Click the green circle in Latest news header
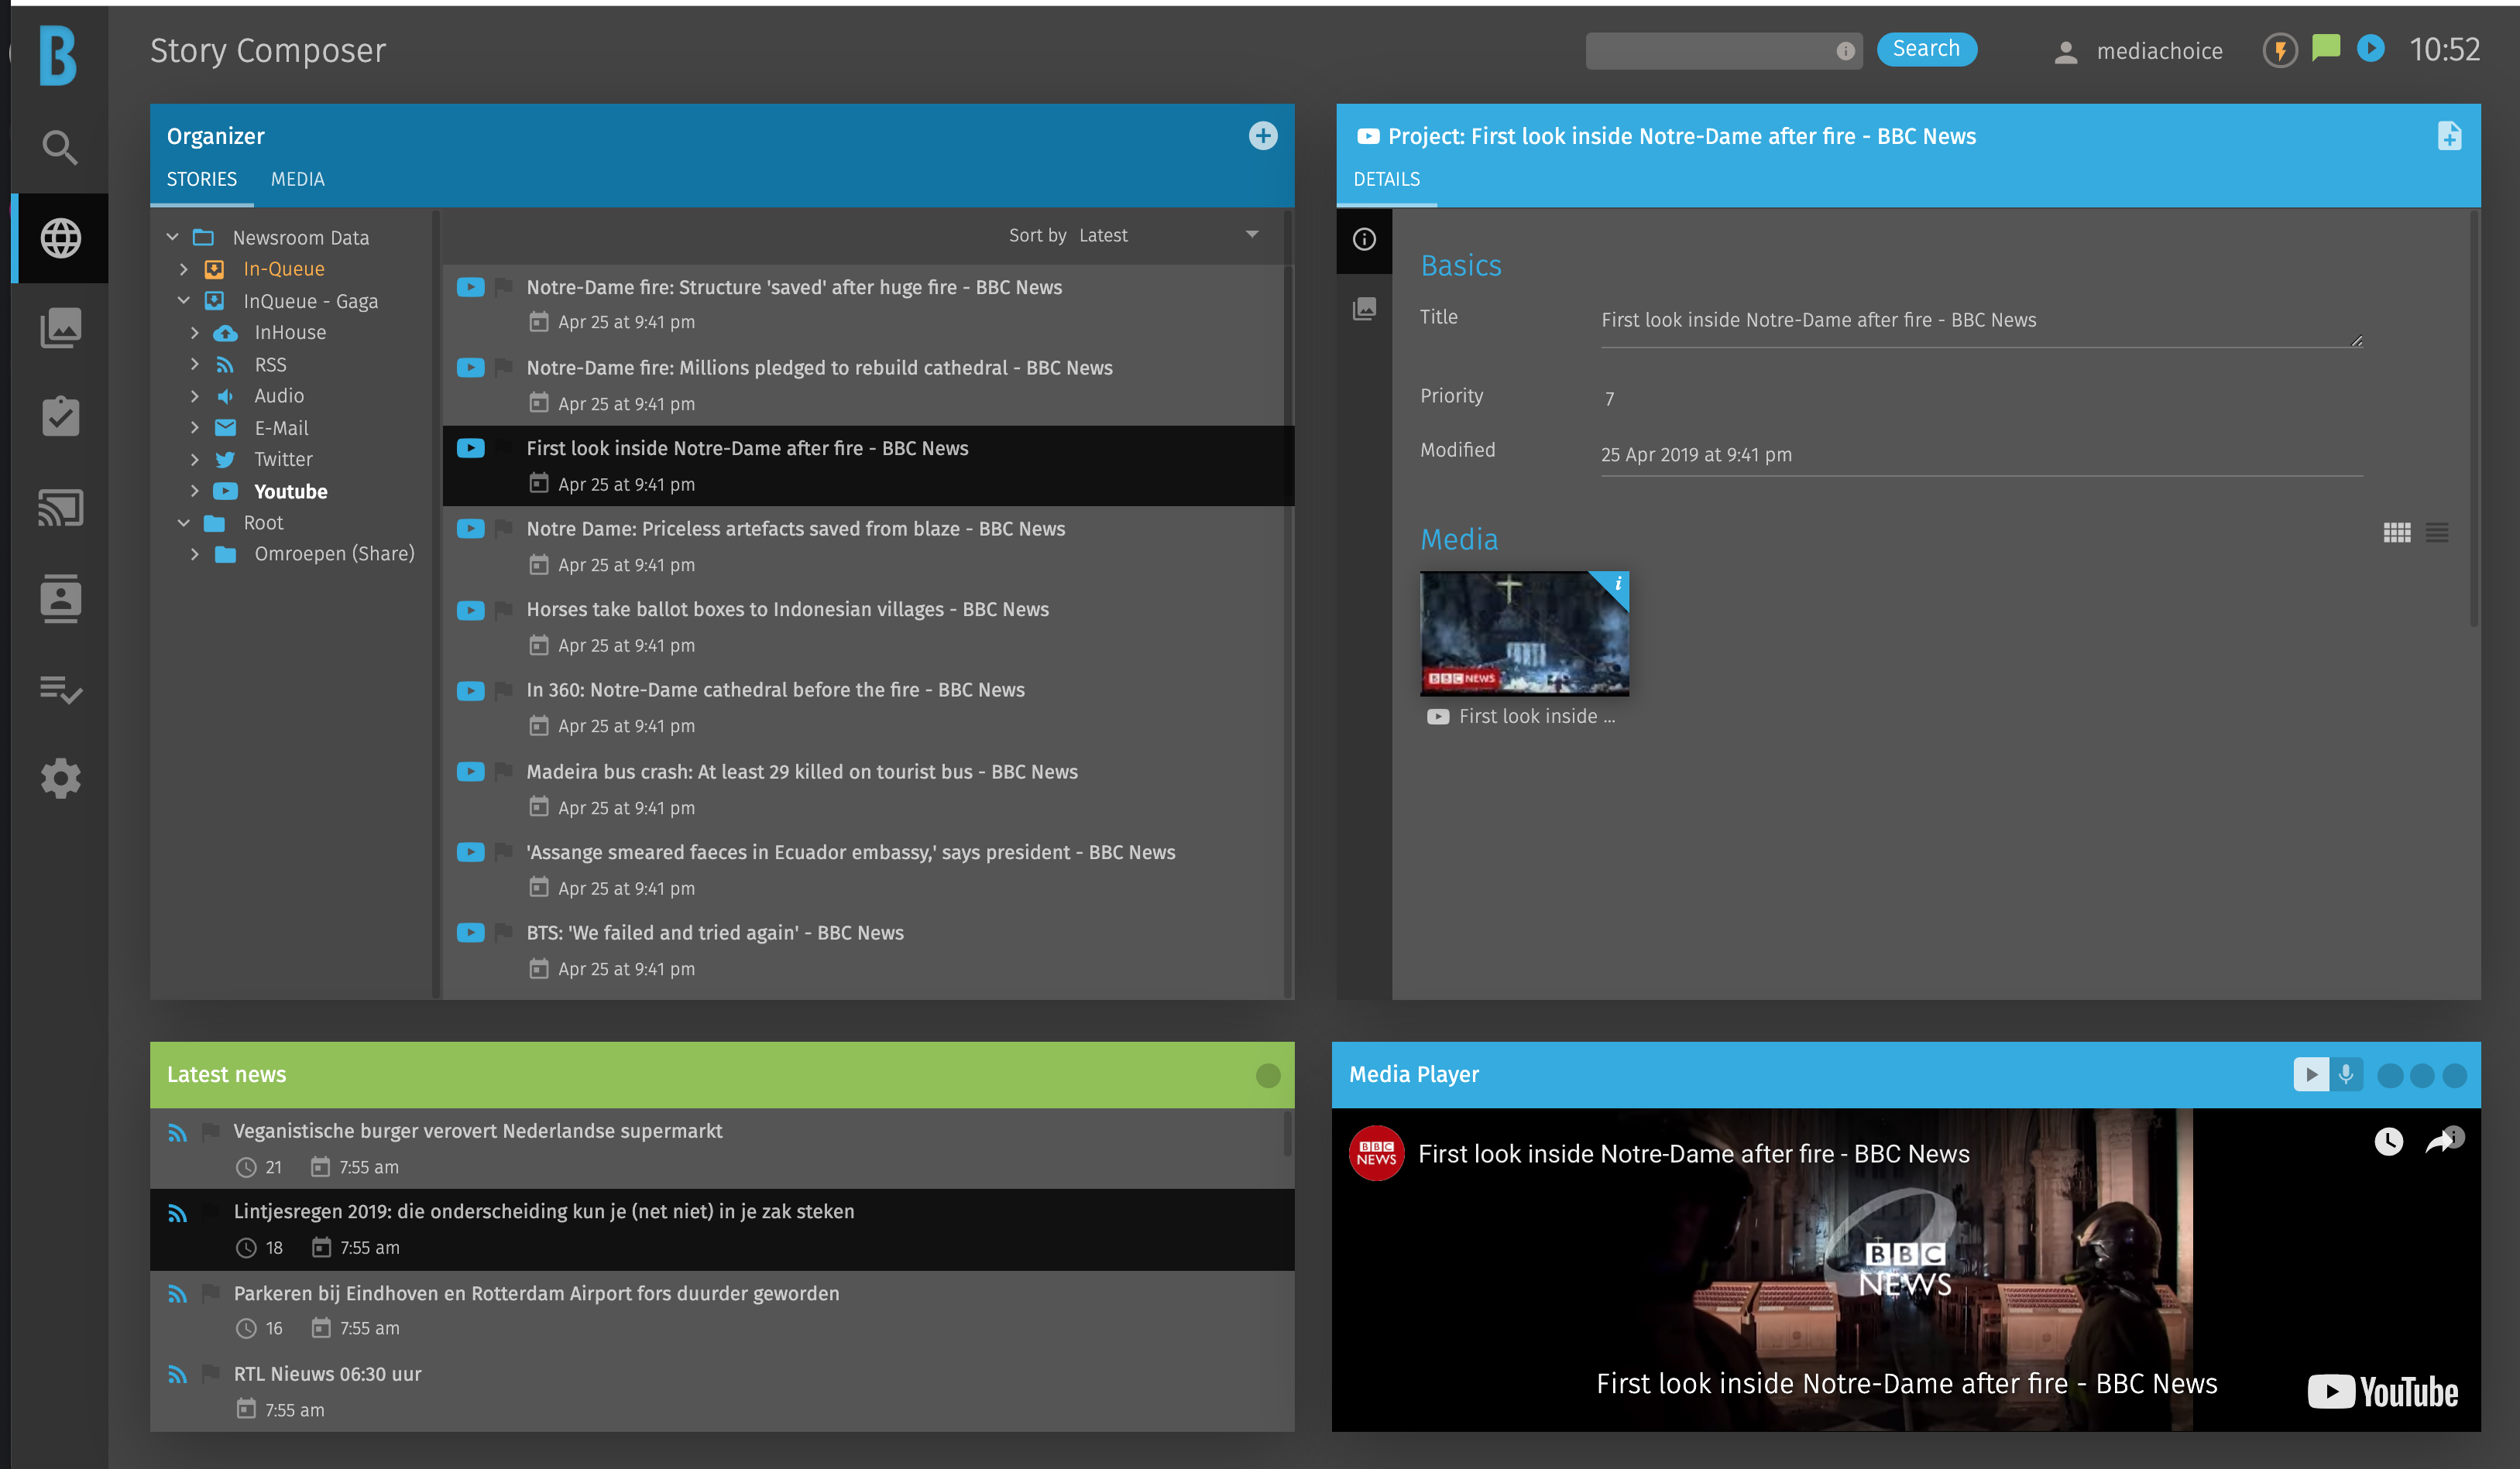Viewport: 2520px width, 1469px height. click(1267, 1075)
